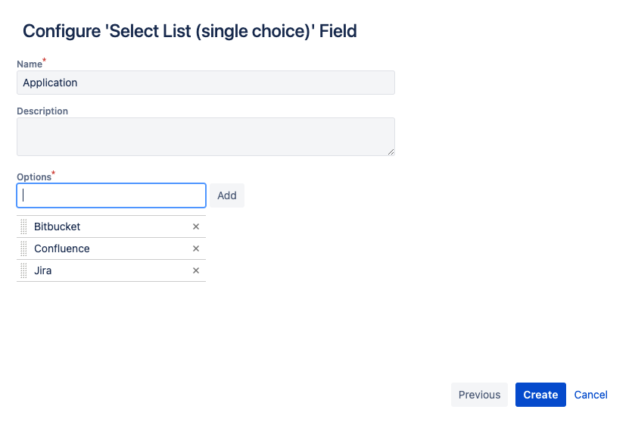
Task: Click the Add option button
Action: coord(227,195)
